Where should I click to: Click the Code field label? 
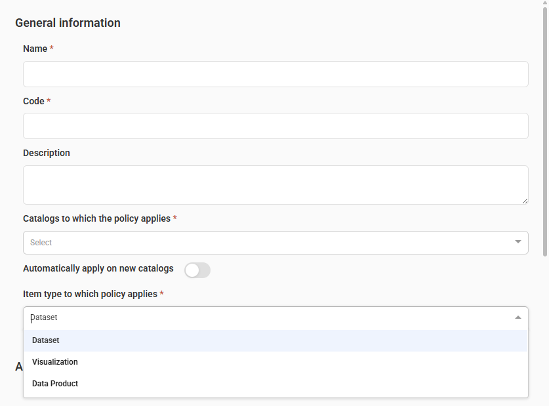pyautogui.click(x=34, y=101)
